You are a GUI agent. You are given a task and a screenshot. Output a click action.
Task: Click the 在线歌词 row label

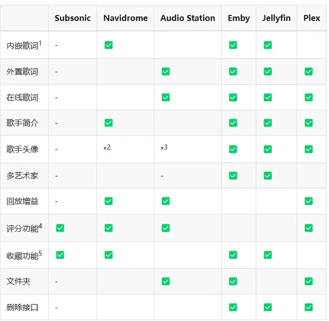pos(22,98)
